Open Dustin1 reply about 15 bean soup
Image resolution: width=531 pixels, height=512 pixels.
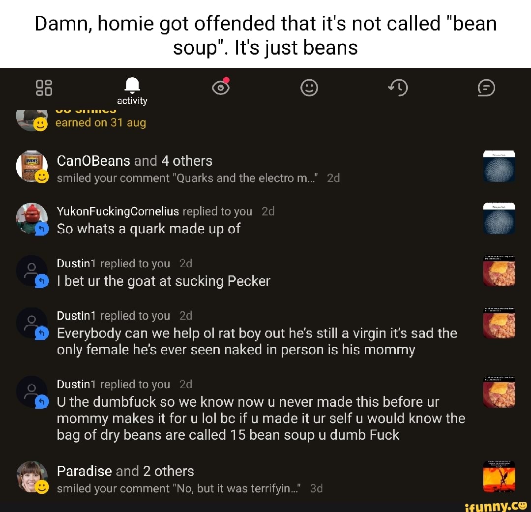tap(261, 418)
